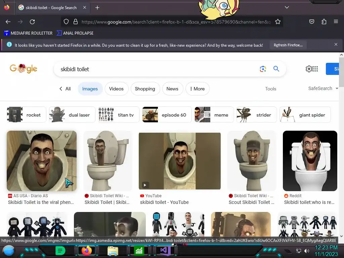Open network status tray icon
344x258 pixels.
click(x=298, y=251)
